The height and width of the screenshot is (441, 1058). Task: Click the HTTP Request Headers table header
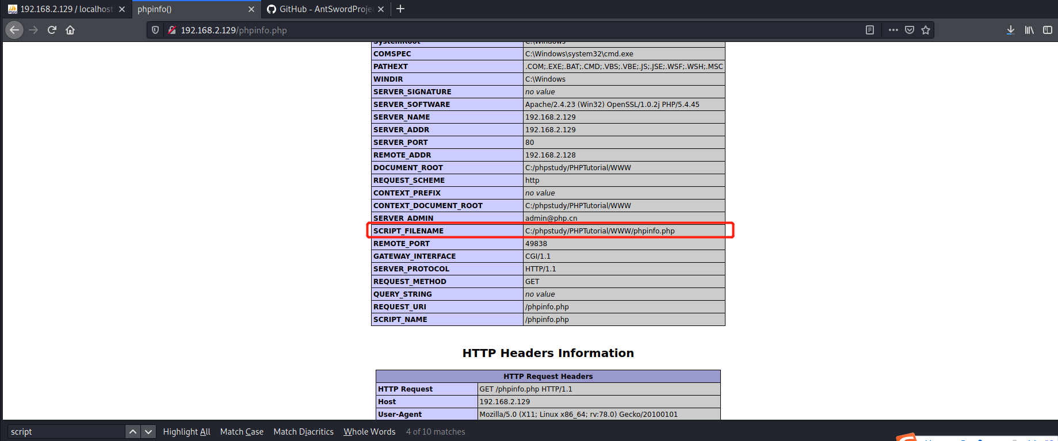(548, 377)
